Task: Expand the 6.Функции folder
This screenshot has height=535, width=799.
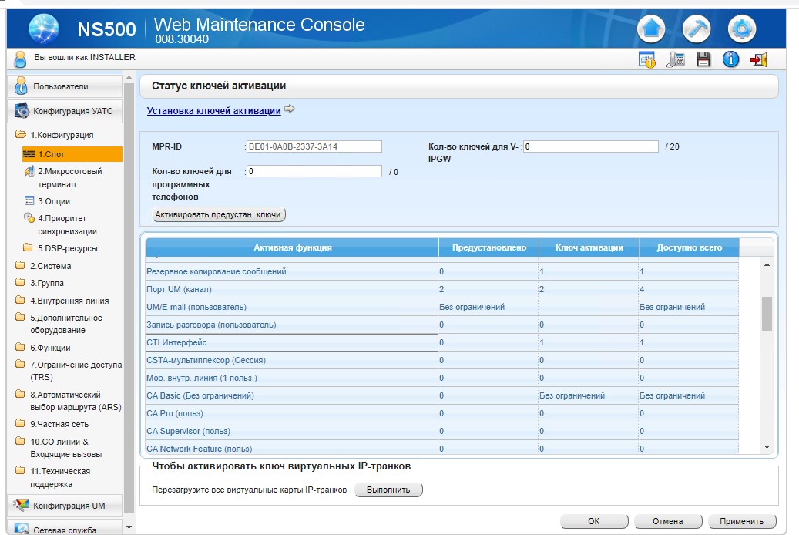Action: 43,348
